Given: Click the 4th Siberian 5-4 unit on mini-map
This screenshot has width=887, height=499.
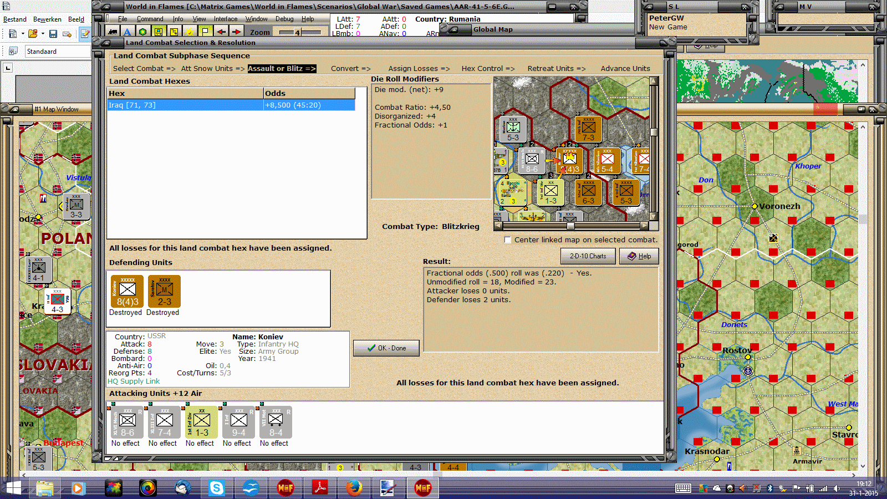Looking at the screenshot, I should pyautogui.click(x=607, y=161).
